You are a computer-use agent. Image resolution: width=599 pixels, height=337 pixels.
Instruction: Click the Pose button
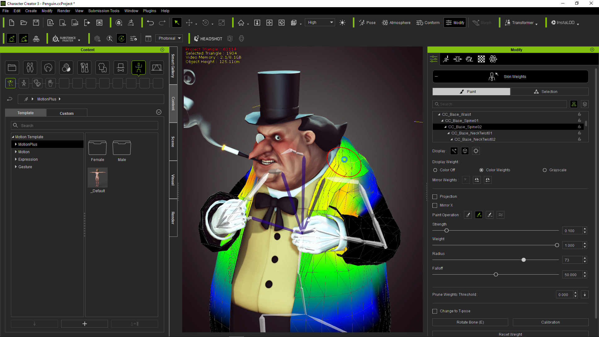(x=367, y=22)
